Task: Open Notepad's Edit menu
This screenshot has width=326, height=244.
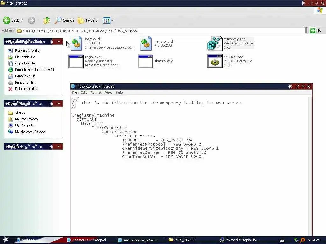Action: coord(84,92)
